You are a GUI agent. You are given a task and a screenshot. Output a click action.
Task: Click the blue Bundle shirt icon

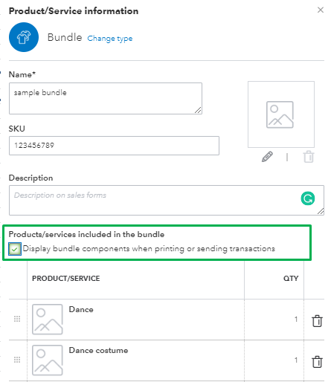tap(24, 37)
